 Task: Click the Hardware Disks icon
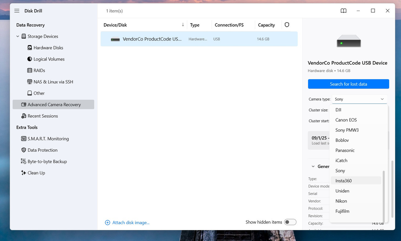(30, 48)
